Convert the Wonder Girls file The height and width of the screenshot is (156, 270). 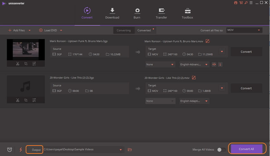point(246,88)
